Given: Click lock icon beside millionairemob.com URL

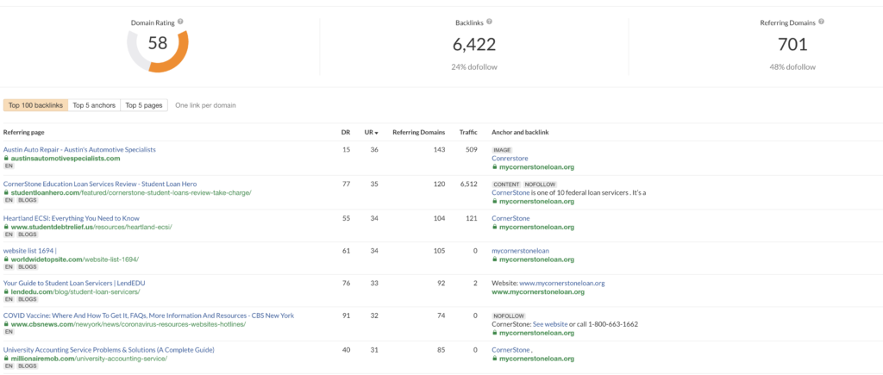Looking at the screenshot, I should pos(6,359).
